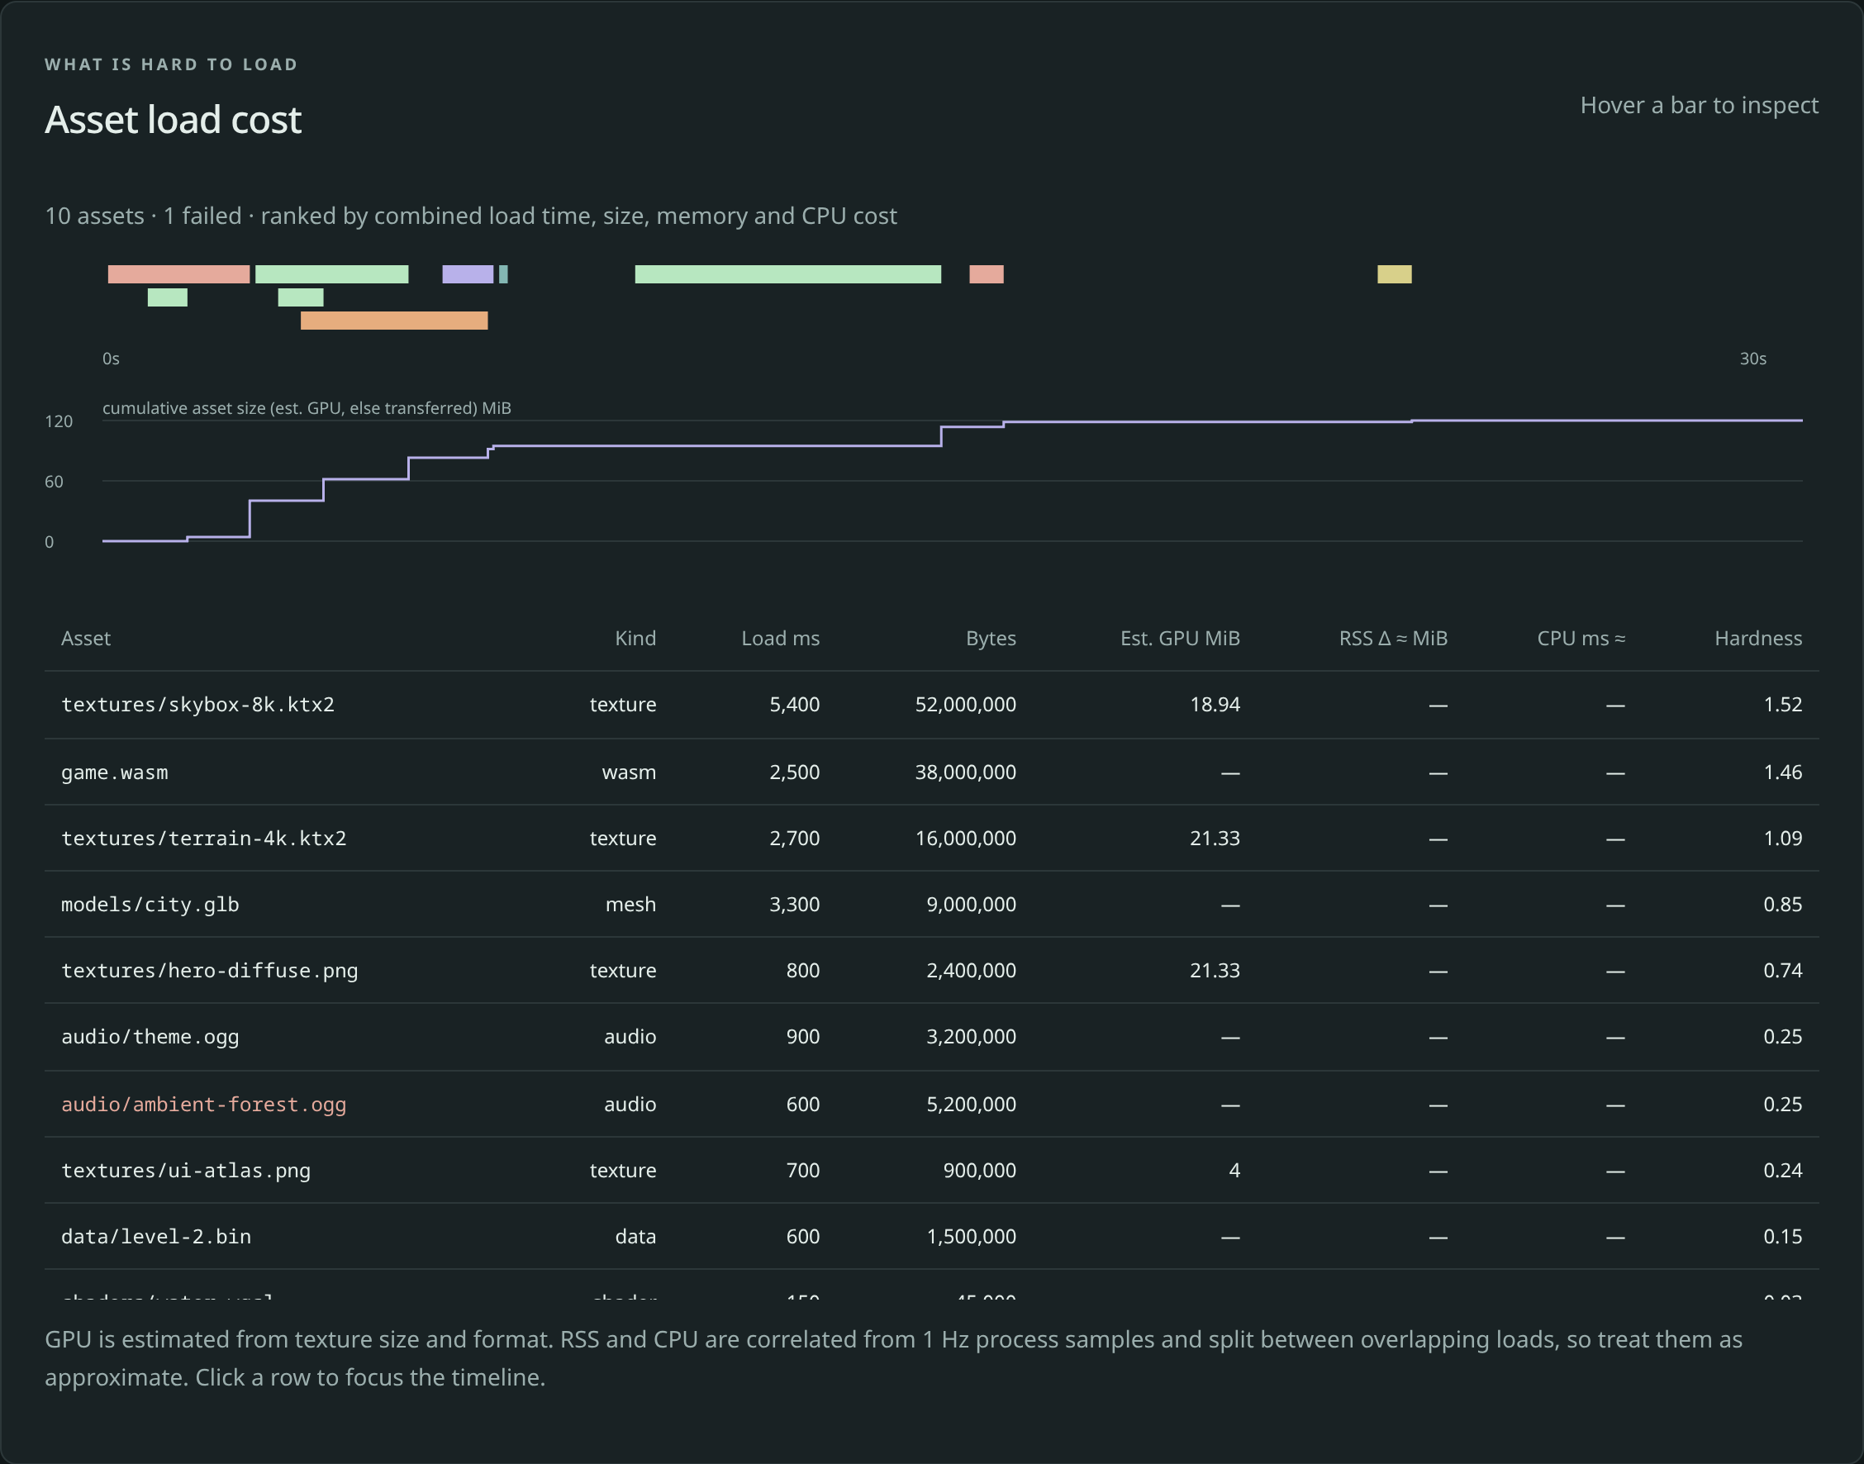Viewport: 1864px width, 1464px height.
Task: Click the 18.94 GPU MiB value
Action: pos(1215,705)
